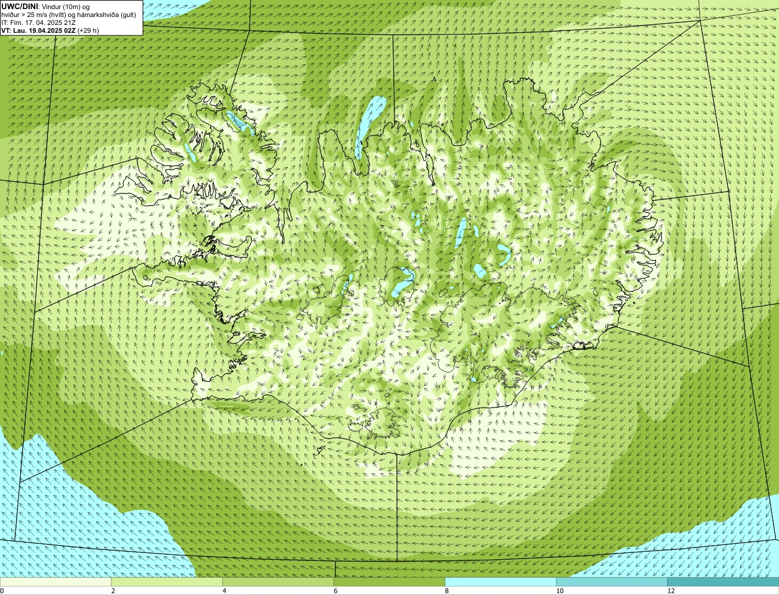Click the valid time 'VT: Lau. 19.04.2025 02Z (+29 h)'
779x595 pixels.
click(50, 30)
